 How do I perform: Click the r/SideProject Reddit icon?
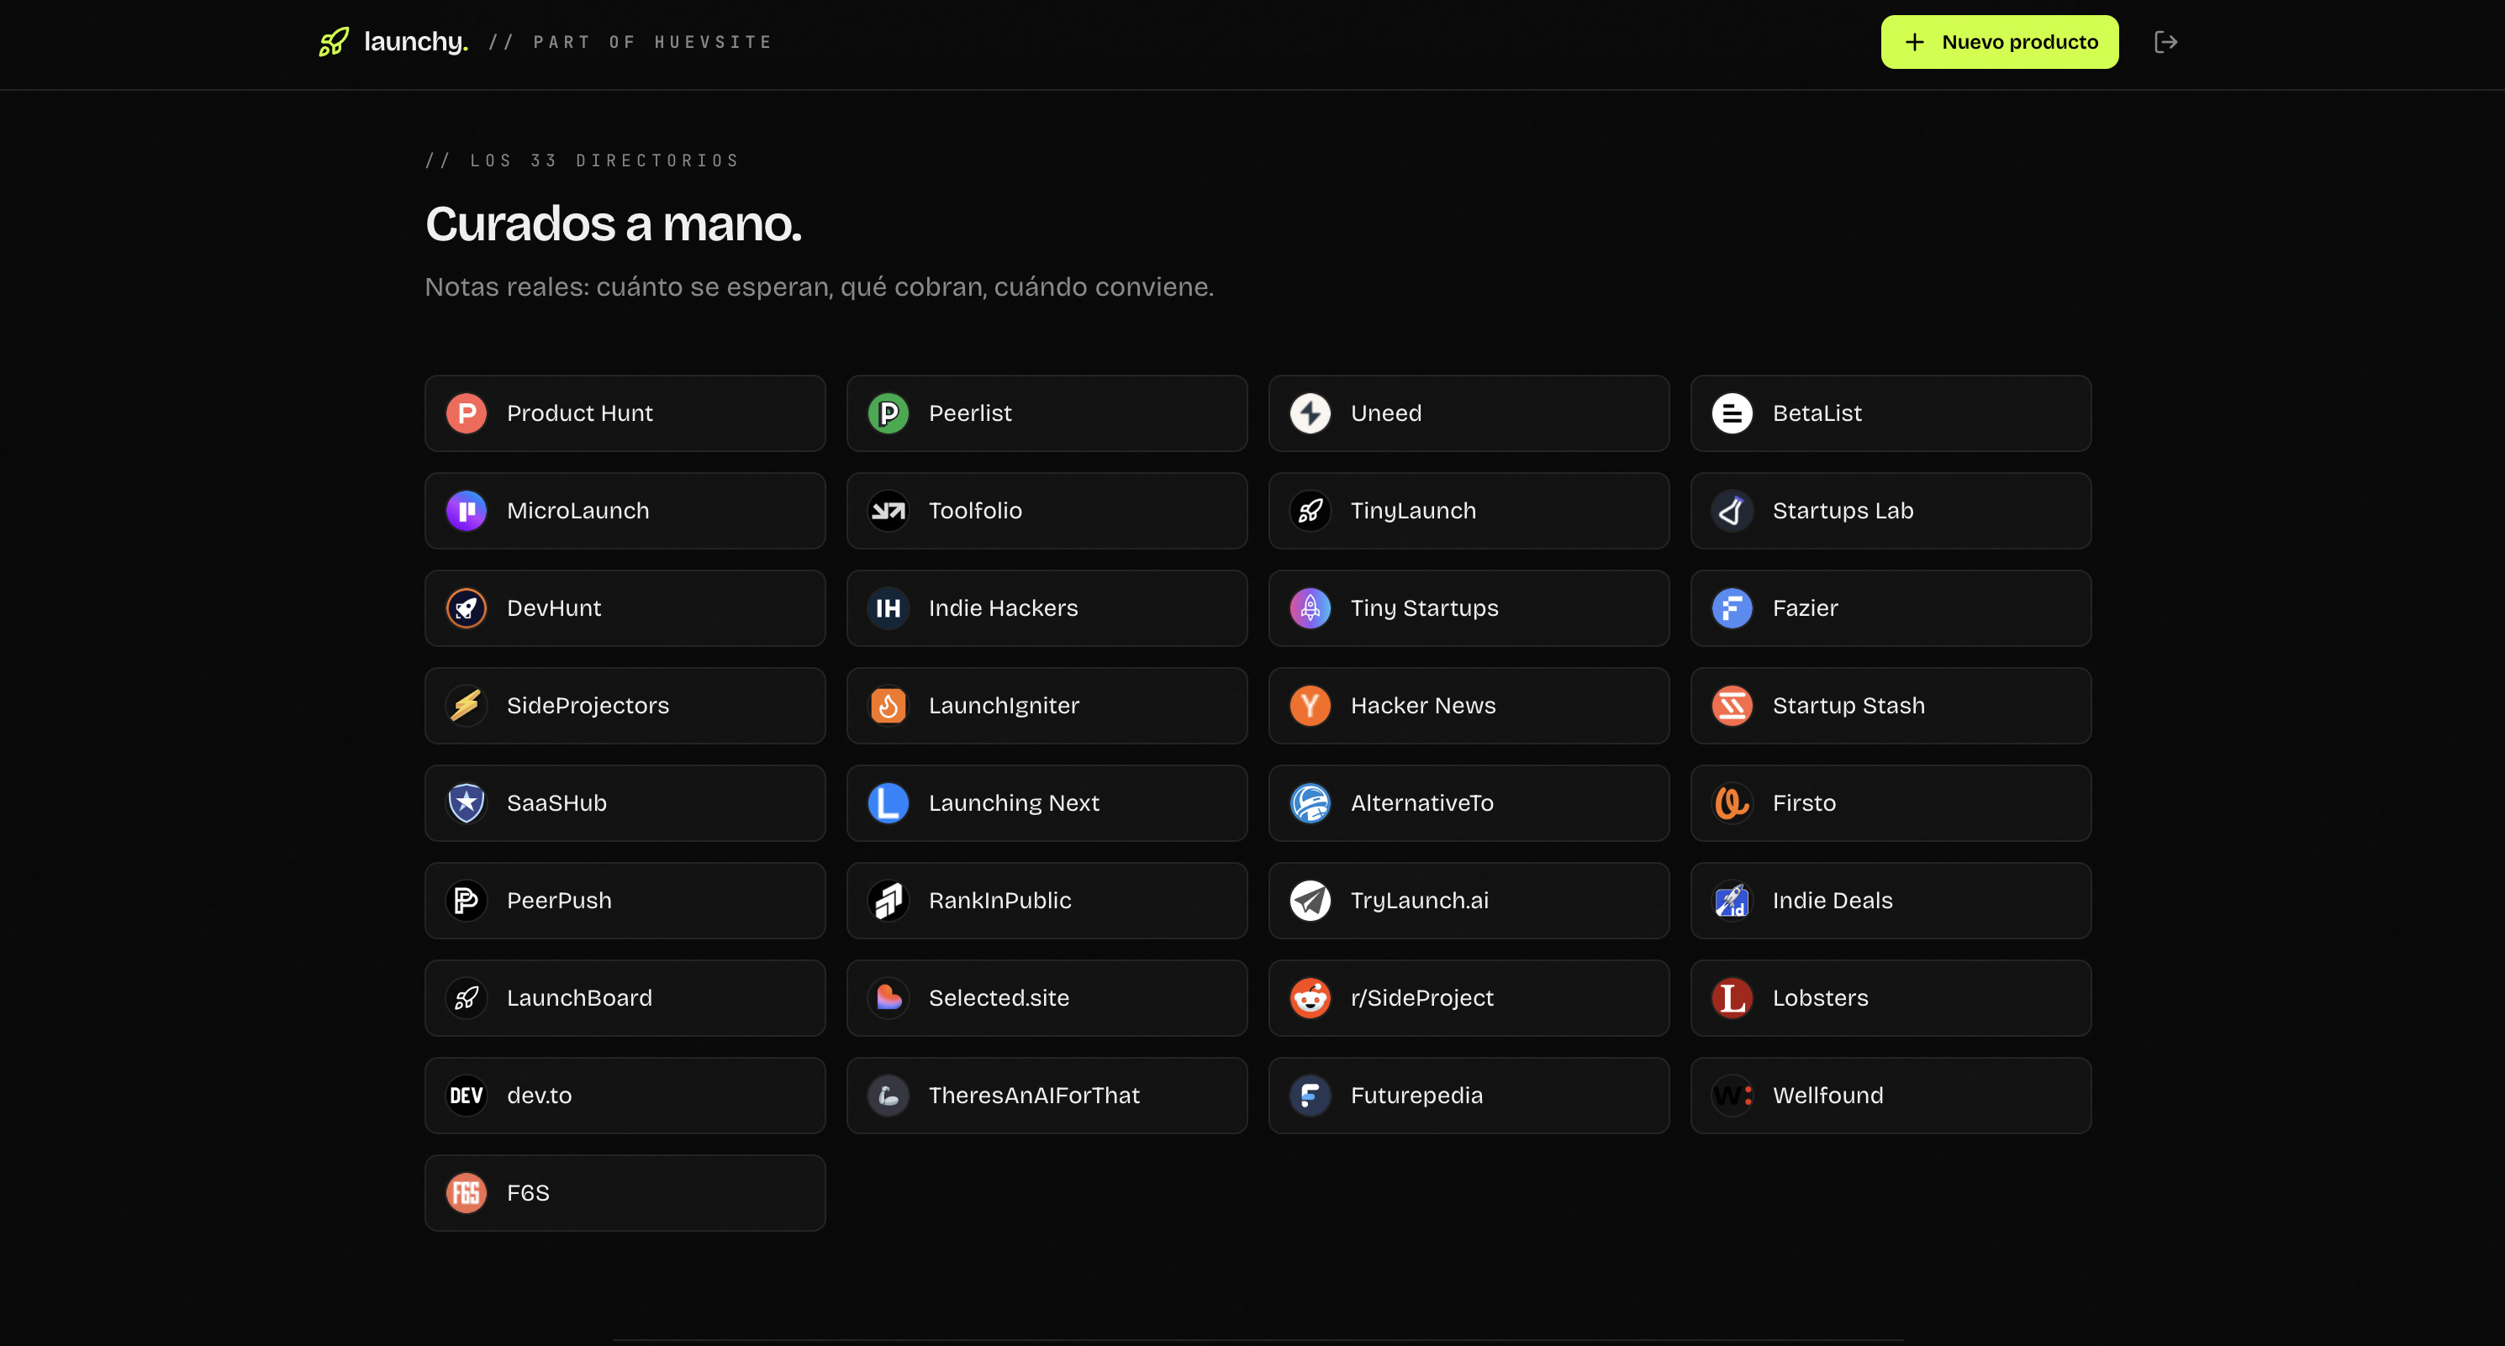[1311, 998]
